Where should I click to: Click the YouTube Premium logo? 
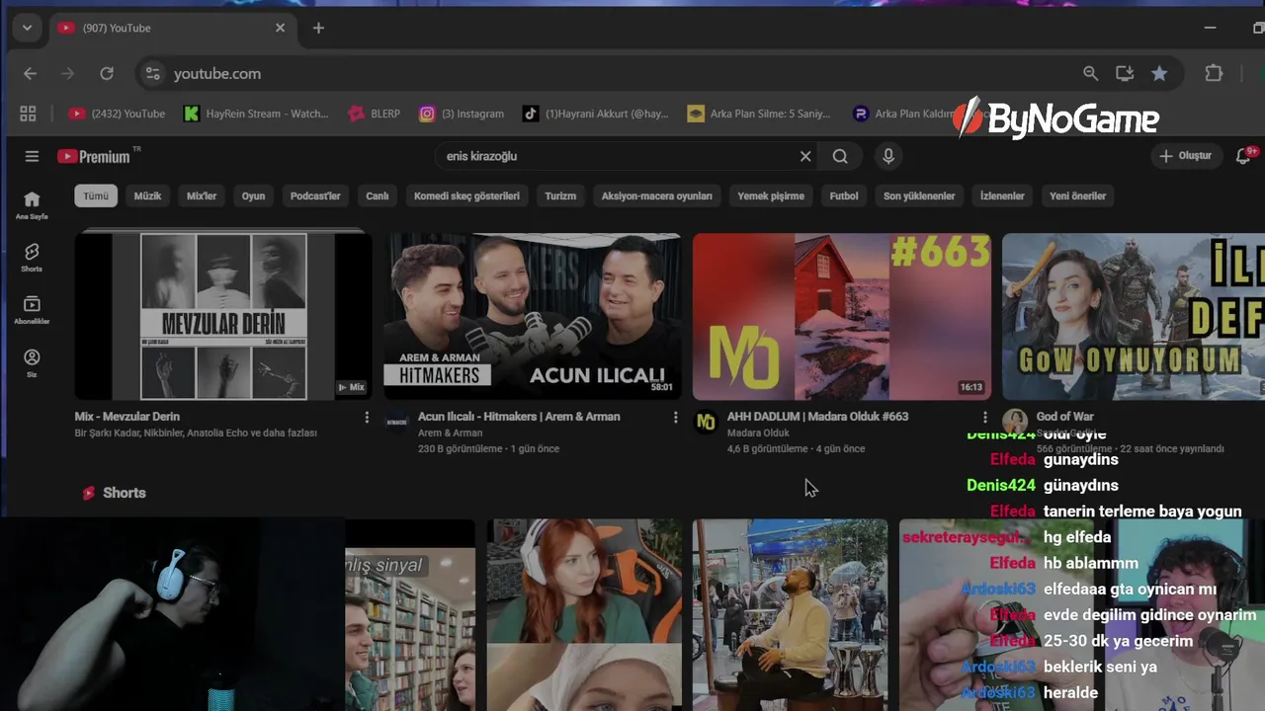[94, 156]
